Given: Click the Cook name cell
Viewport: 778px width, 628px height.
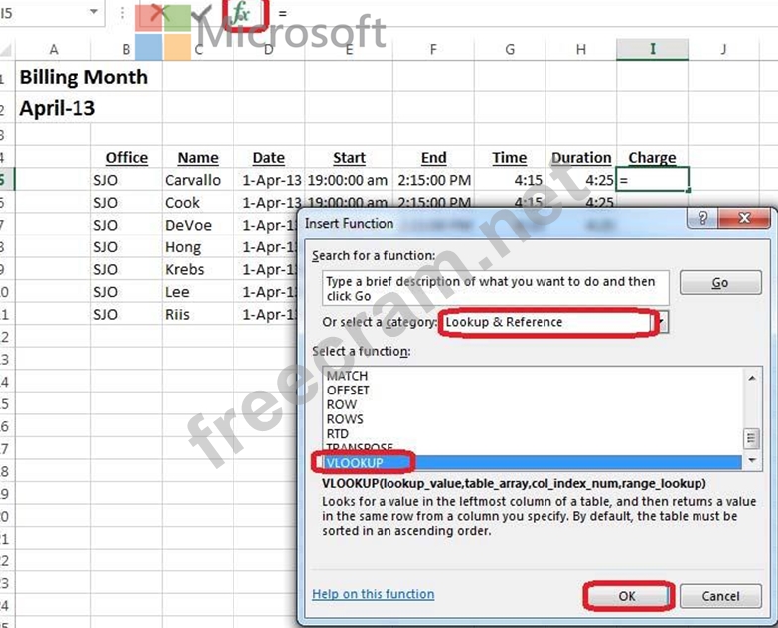Looking at the screenshot, I should tap(198, 203).
